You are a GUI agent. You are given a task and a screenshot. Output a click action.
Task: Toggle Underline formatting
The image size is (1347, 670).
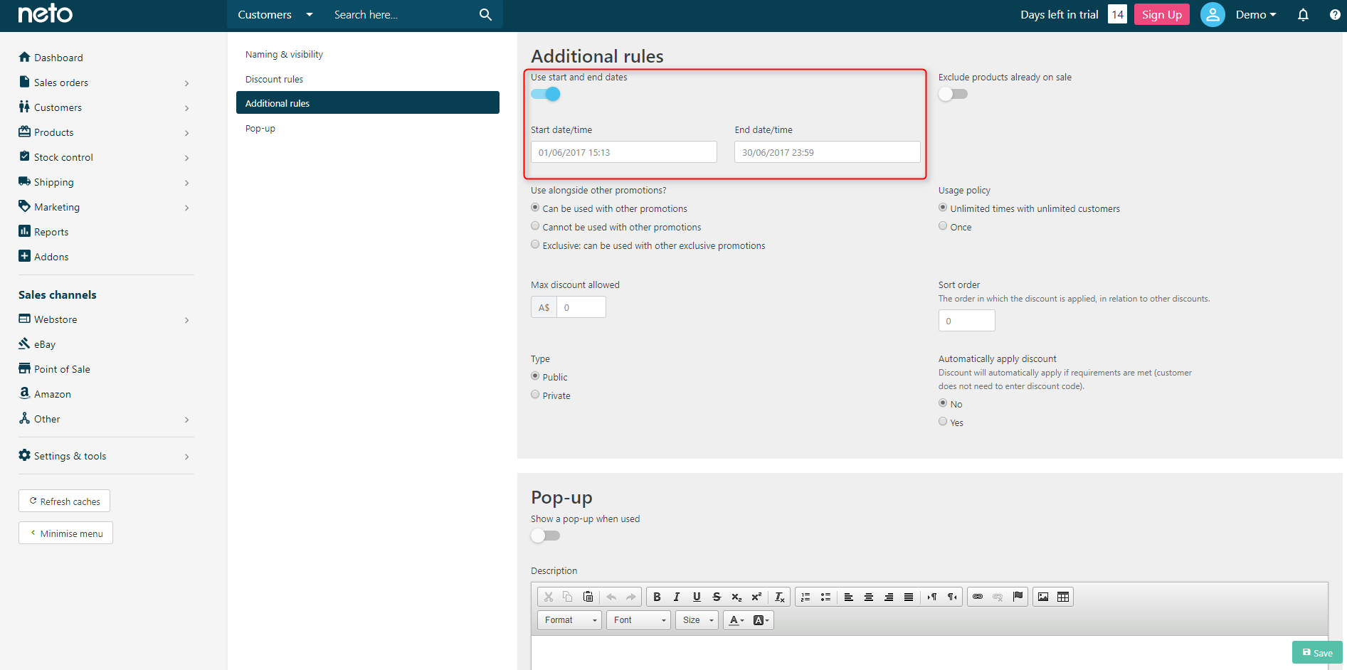pyautogui.click(x=697, y=597)
